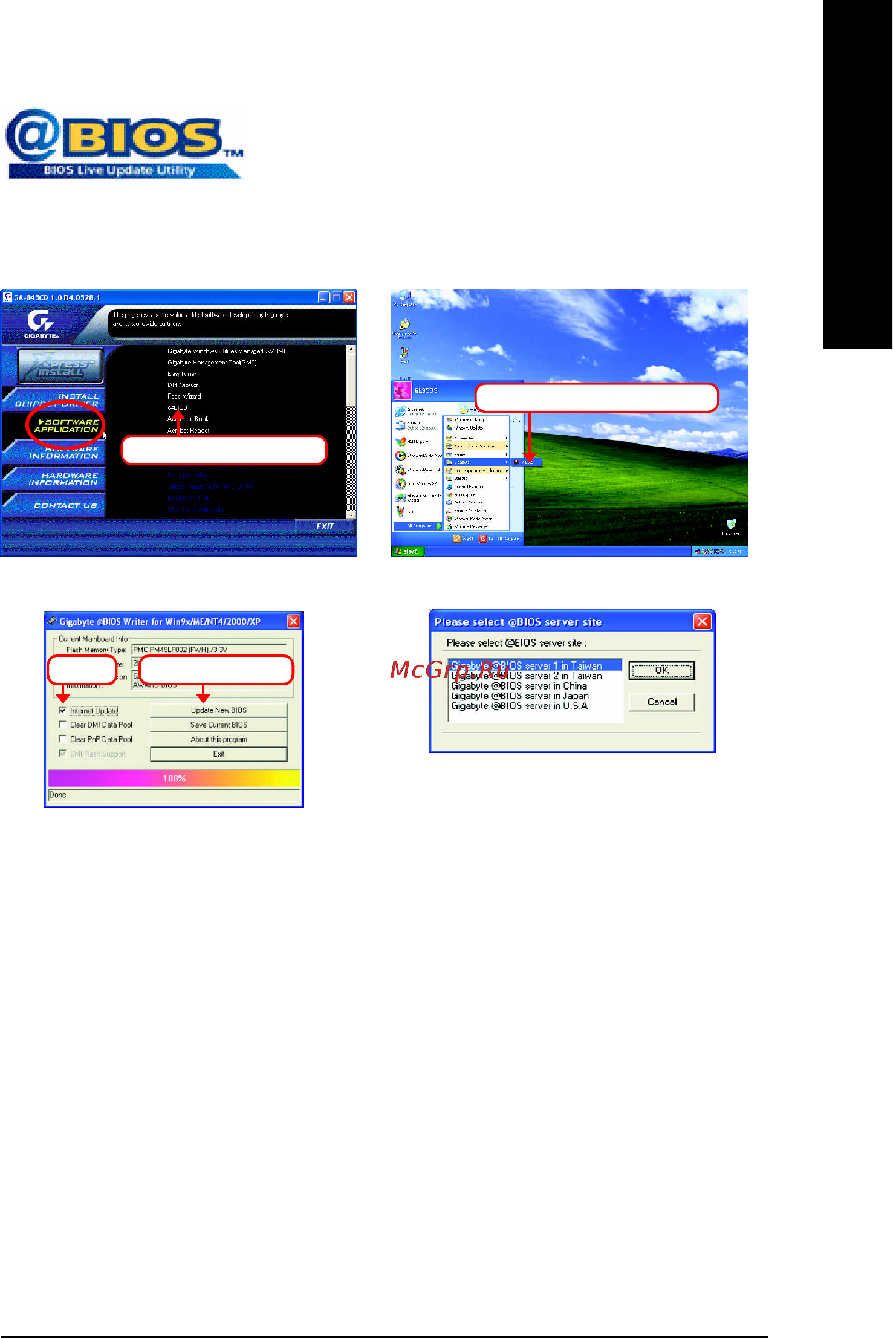The height and width of the screenshot is (1338, 893).
Task: Expand the Startup submenu
Action: click(x=476, y=478)
